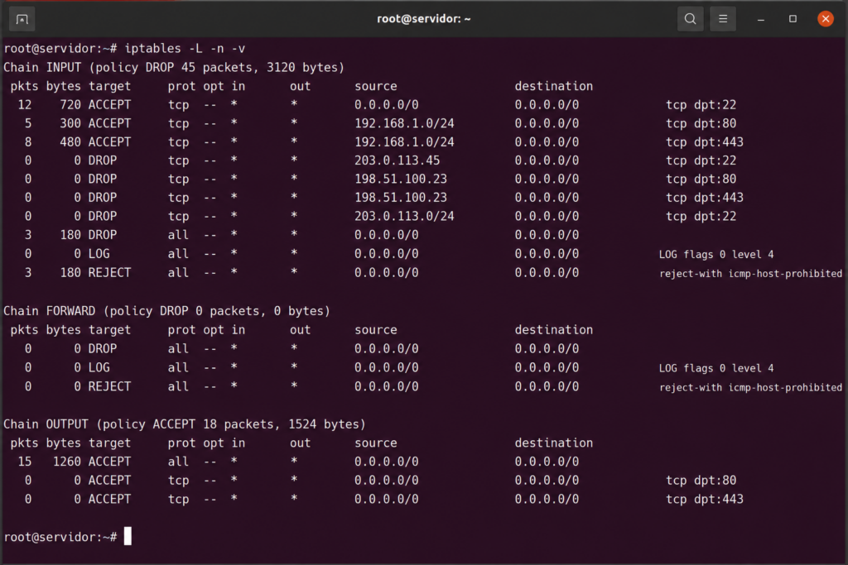The width and height of the screenshot is (848, 565).
Task: Click ACCEPT target in the 300 bytes row
Action: [110, 123]
